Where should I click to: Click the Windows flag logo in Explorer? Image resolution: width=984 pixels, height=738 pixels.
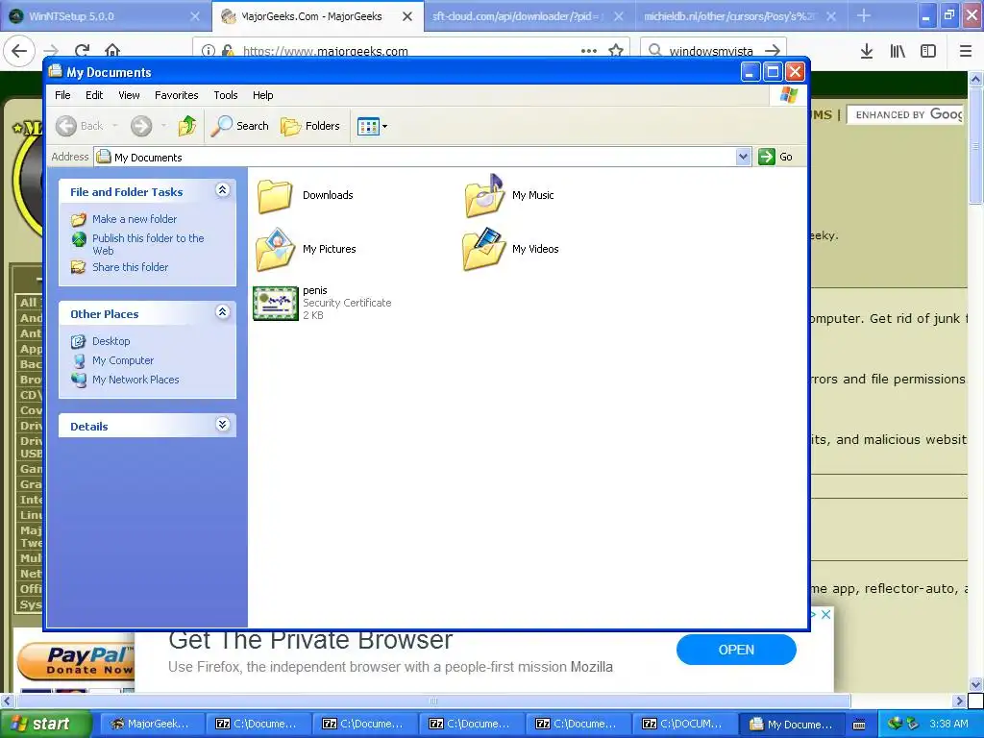[788, 95]
